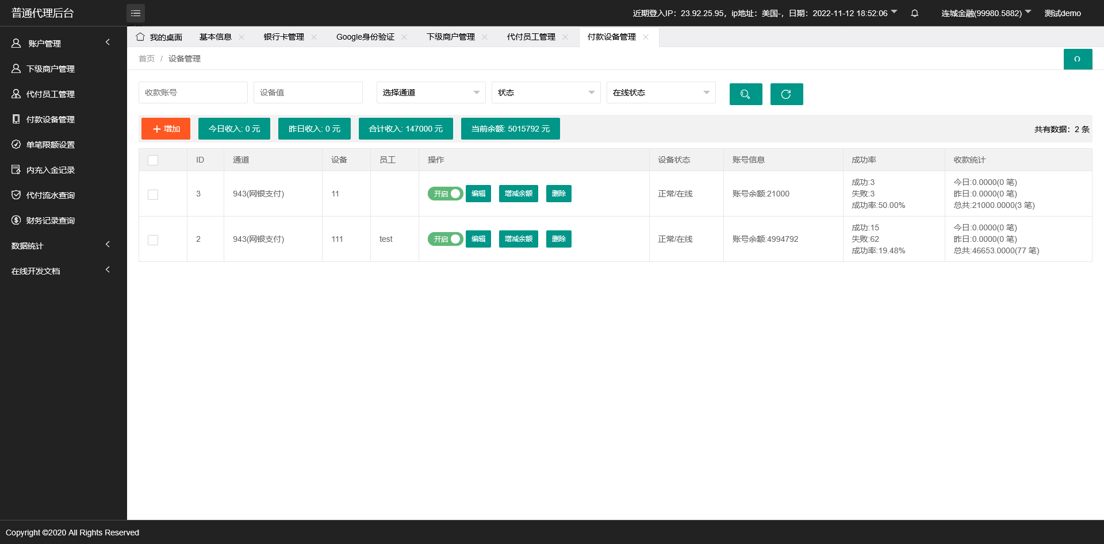Click the search magnifier button
This screenshot has height=544, width=1104.
745,94
